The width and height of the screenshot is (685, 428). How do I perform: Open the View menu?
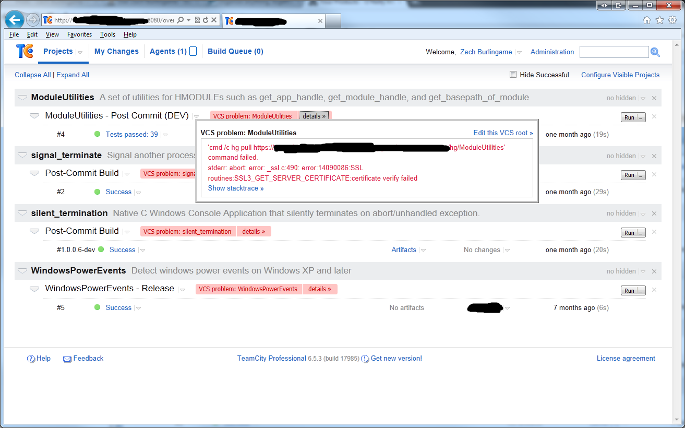pos(52,34)
